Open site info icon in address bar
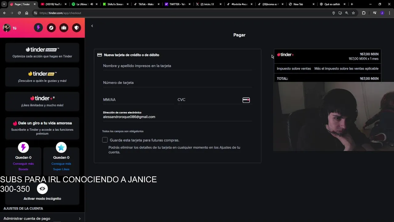Image resolution: width=394 pixels, height=222 pixels. pyautogui.click(x=35, y=13)
